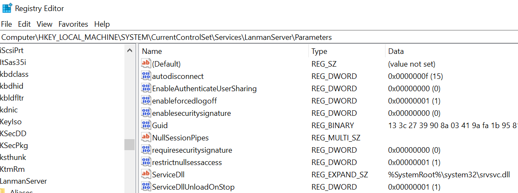Select the kbldfltr key in tree
This screenshot has width=518, height=193.
pos(12,98)
